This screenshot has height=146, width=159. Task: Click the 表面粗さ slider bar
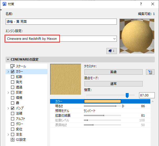pos(102,125)
